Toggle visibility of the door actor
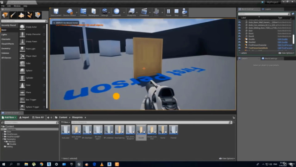Image resolution: width=296 pixels, height=167 pixels. click(240, 31)
